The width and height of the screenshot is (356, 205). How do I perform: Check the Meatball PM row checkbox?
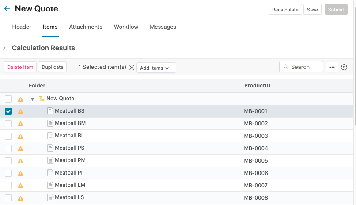pos(8,161)
